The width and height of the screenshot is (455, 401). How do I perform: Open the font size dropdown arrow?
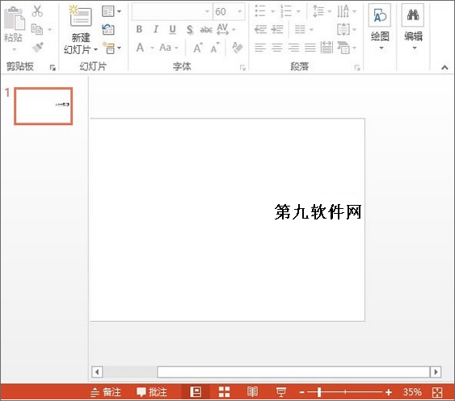[240, 11]
